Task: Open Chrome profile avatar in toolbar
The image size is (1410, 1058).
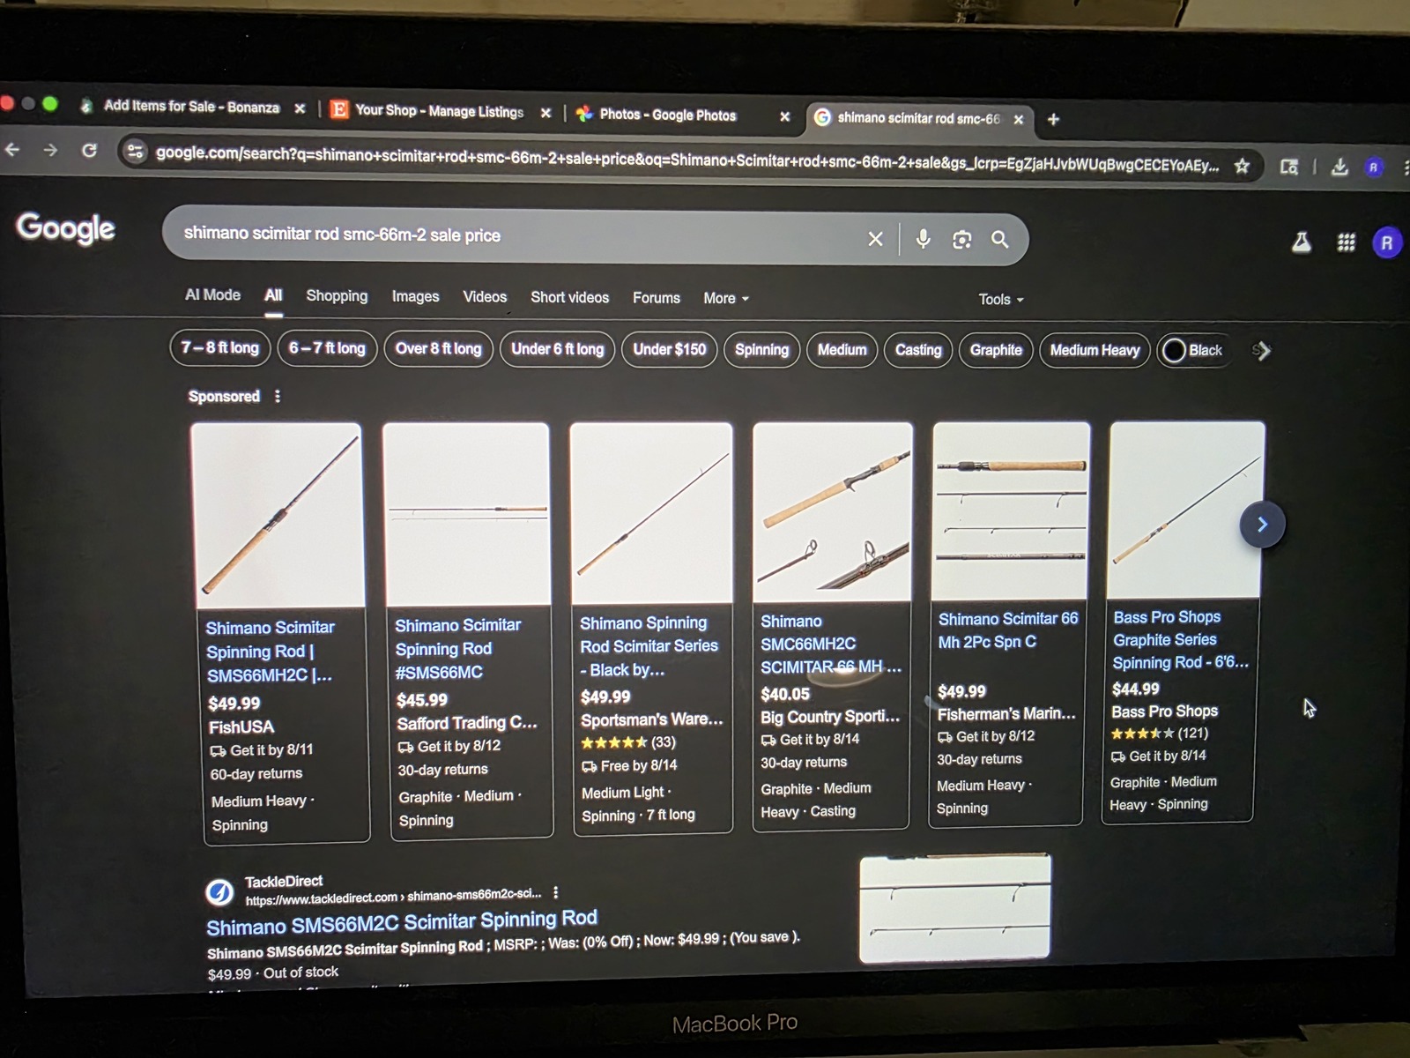Action: (1373, 167)
